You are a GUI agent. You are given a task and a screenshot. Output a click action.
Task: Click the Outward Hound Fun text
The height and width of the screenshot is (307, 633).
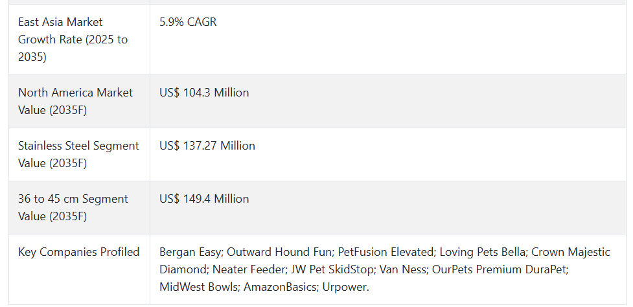(x=279, y=252)
